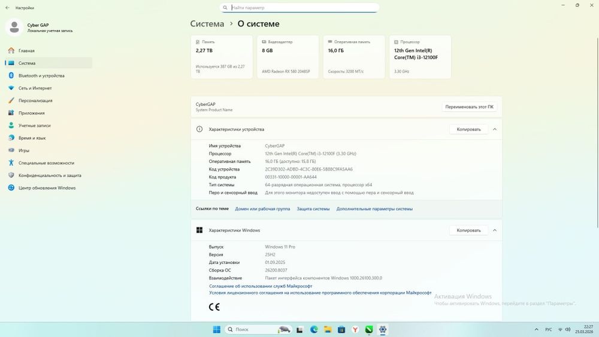Open Центр обновления Windows
Screen dimensions: 599x337
tap(49, 188)
